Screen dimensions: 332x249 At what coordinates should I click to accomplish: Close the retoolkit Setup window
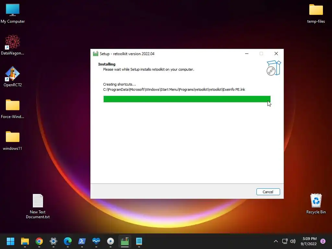[276, 53]
